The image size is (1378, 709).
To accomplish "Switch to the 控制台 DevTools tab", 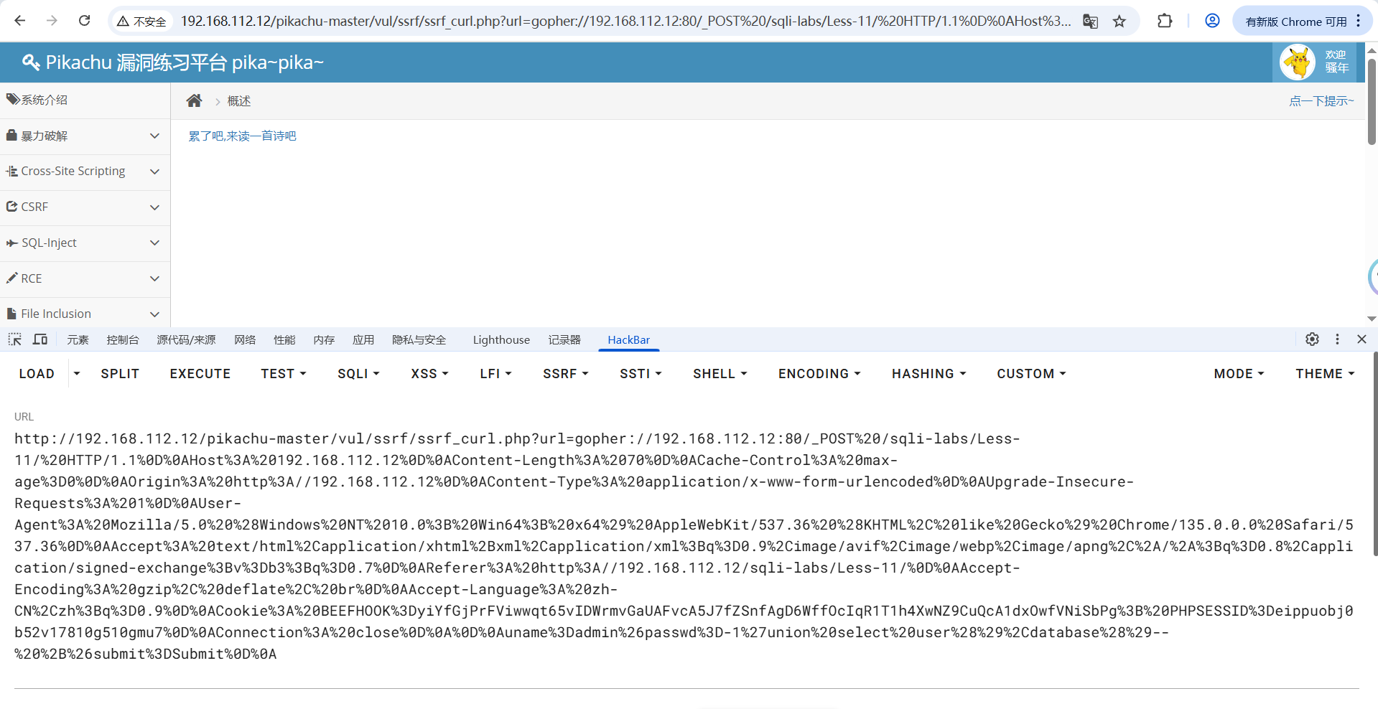I will coord(123,340).
